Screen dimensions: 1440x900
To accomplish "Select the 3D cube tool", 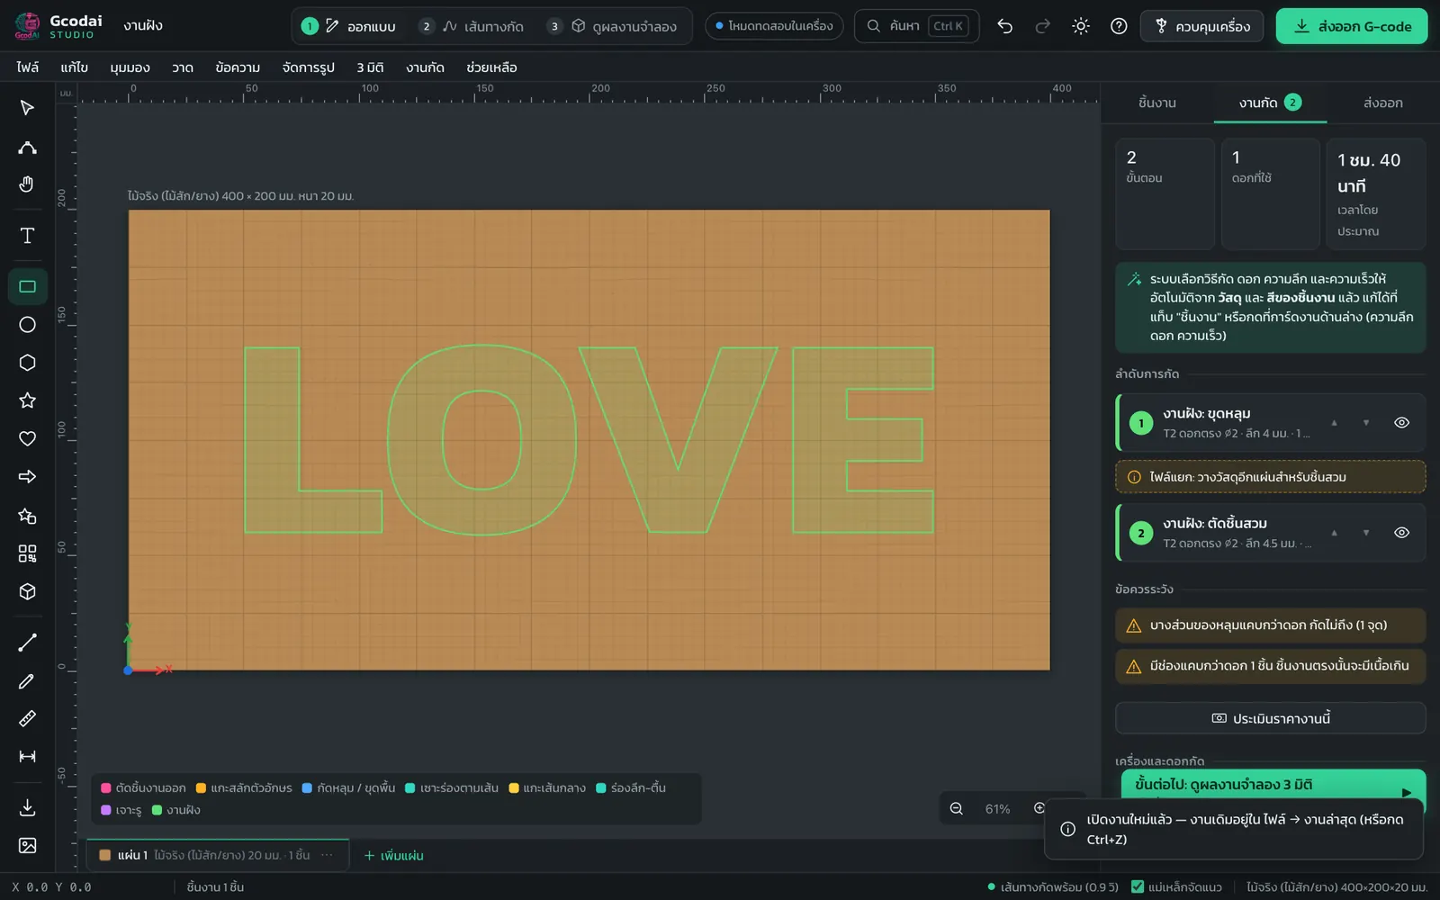I will pos(27,591).
